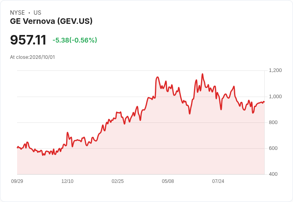Select the 09/29 date axis label
Viewport: 293px width, 202px height.
[x=17, y=181]
